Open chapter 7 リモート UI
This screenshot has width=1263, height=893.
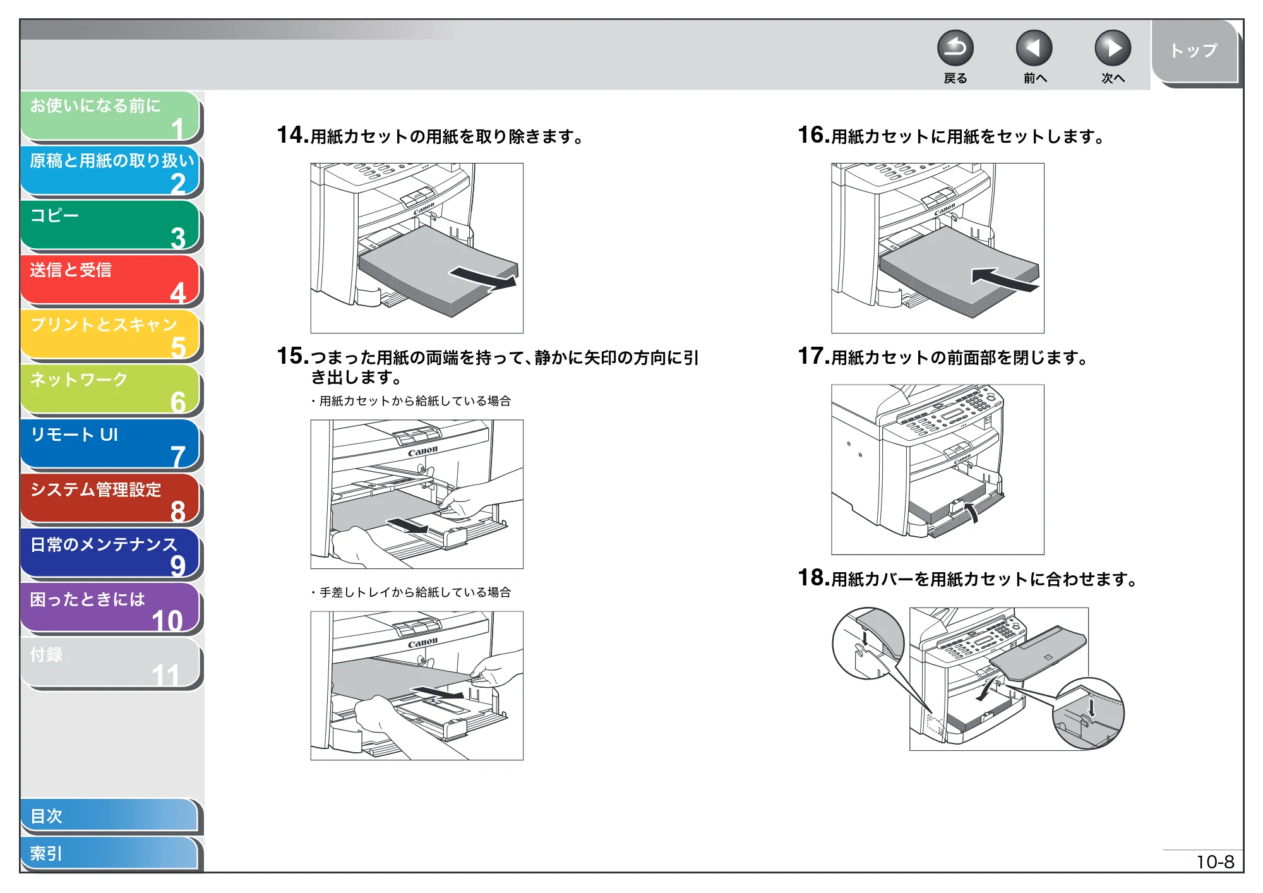[x=110, y=445]
